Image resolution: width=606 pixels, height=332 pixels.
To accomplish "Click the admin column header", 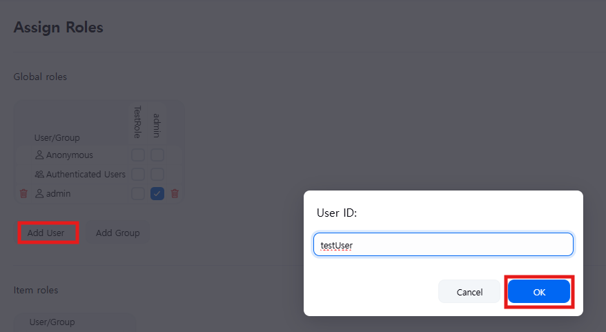I will click(157, 125).
